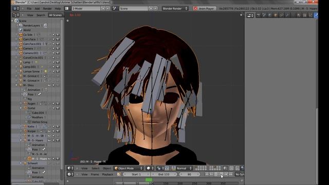Click the Lamp object icon
This screenshot has width=329, height=185.
click(x=21, y=62)
